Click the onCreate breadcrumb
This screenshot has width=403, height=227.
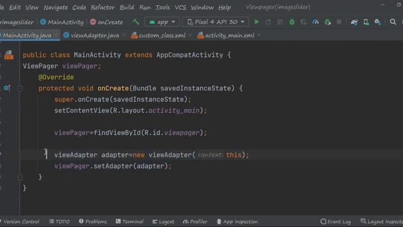pos(106,22)
